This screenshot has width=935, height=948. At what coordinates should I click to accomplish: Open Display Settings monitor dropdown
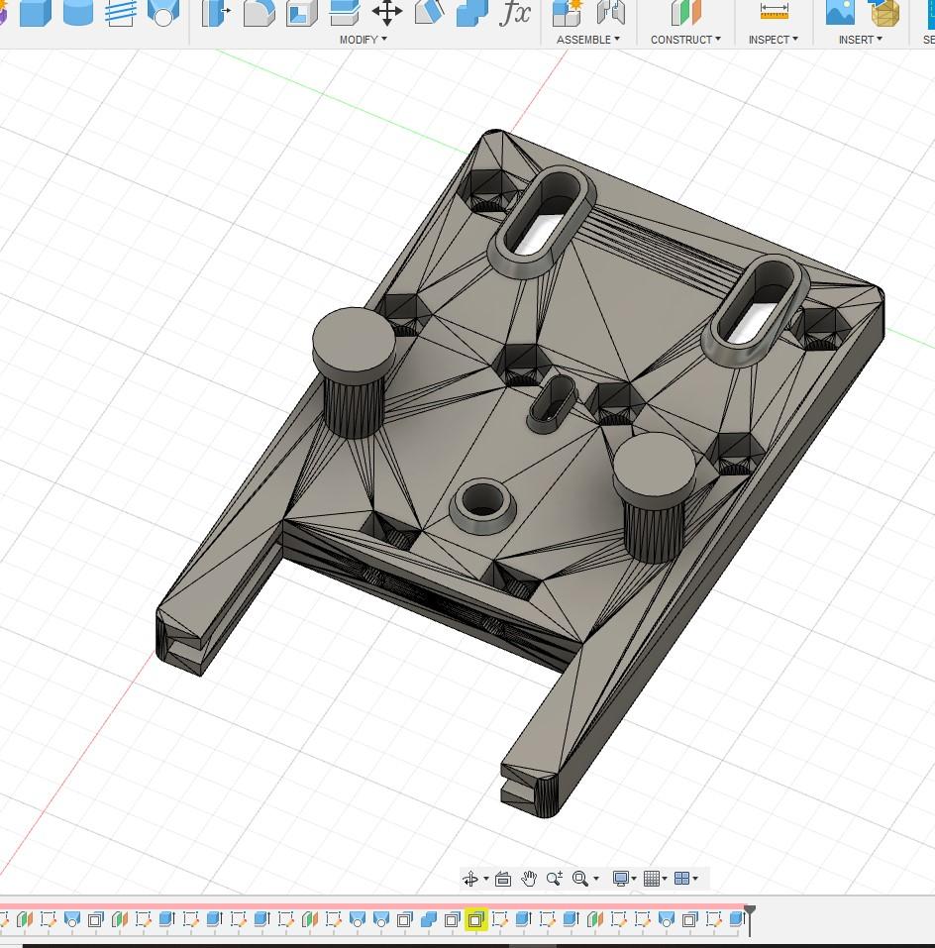[x=624, y=879]
